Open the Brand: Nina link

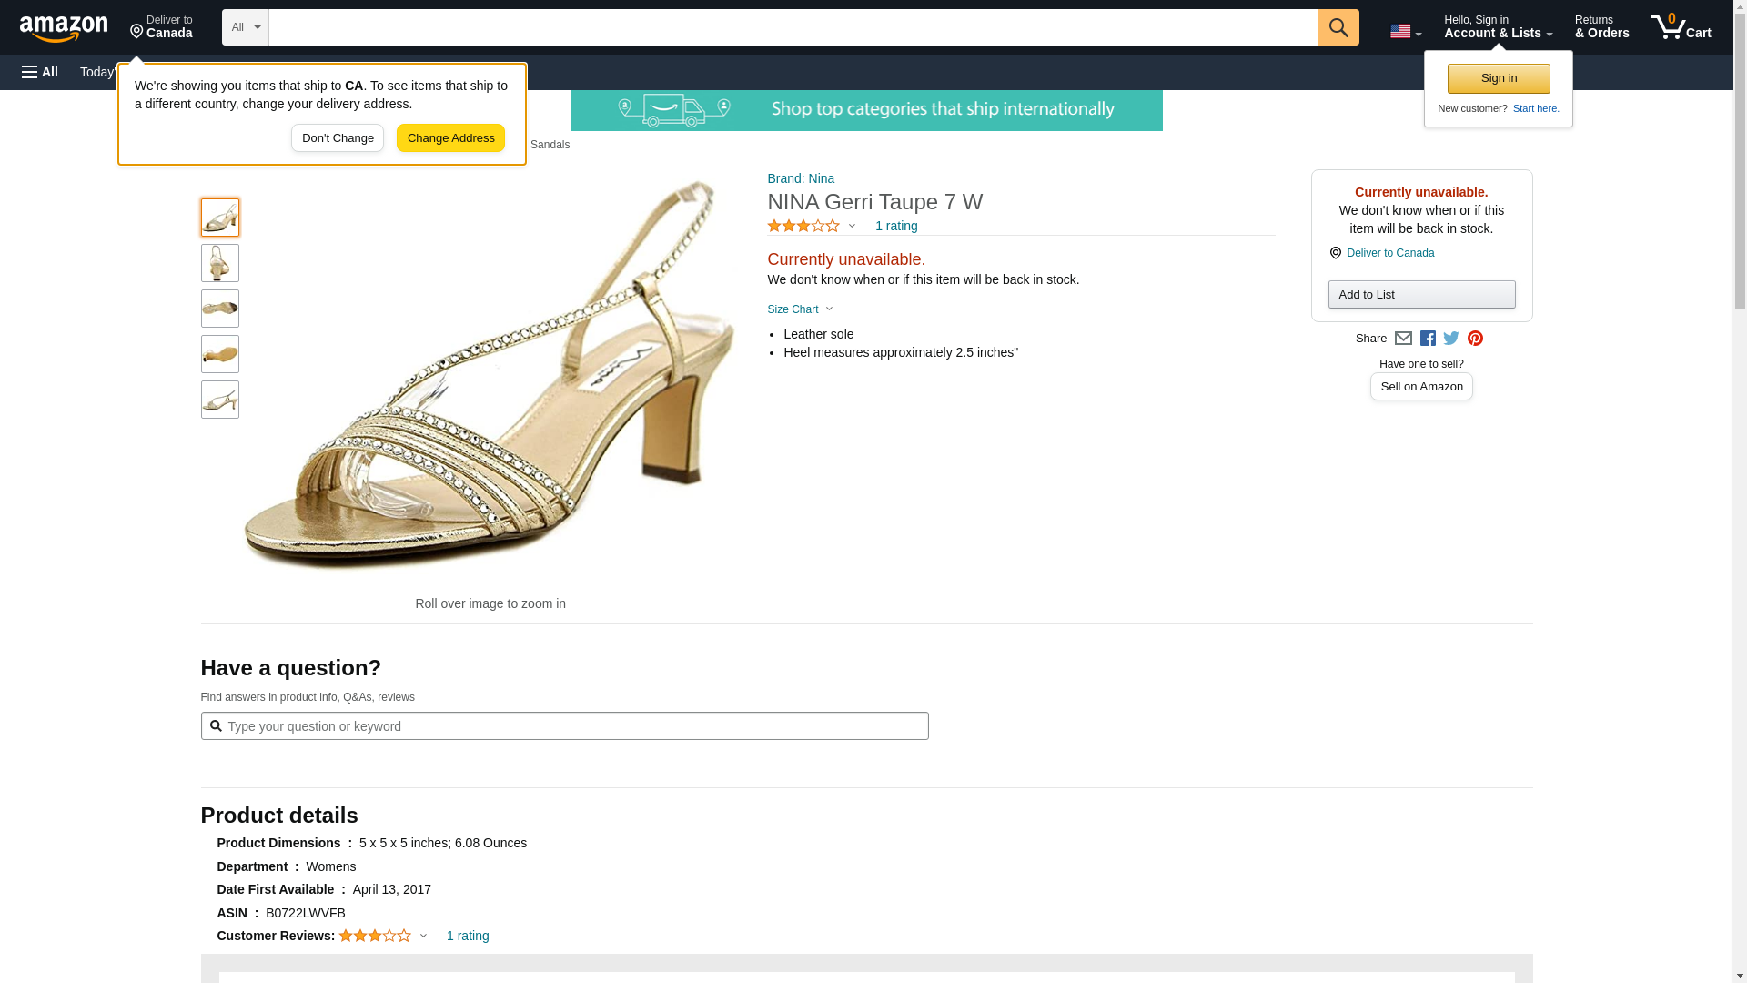click(x=801, y=178)
